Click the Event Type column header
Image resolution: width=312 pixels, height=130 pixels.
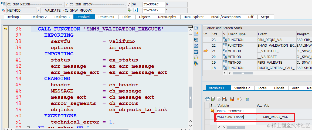[242, 34]
